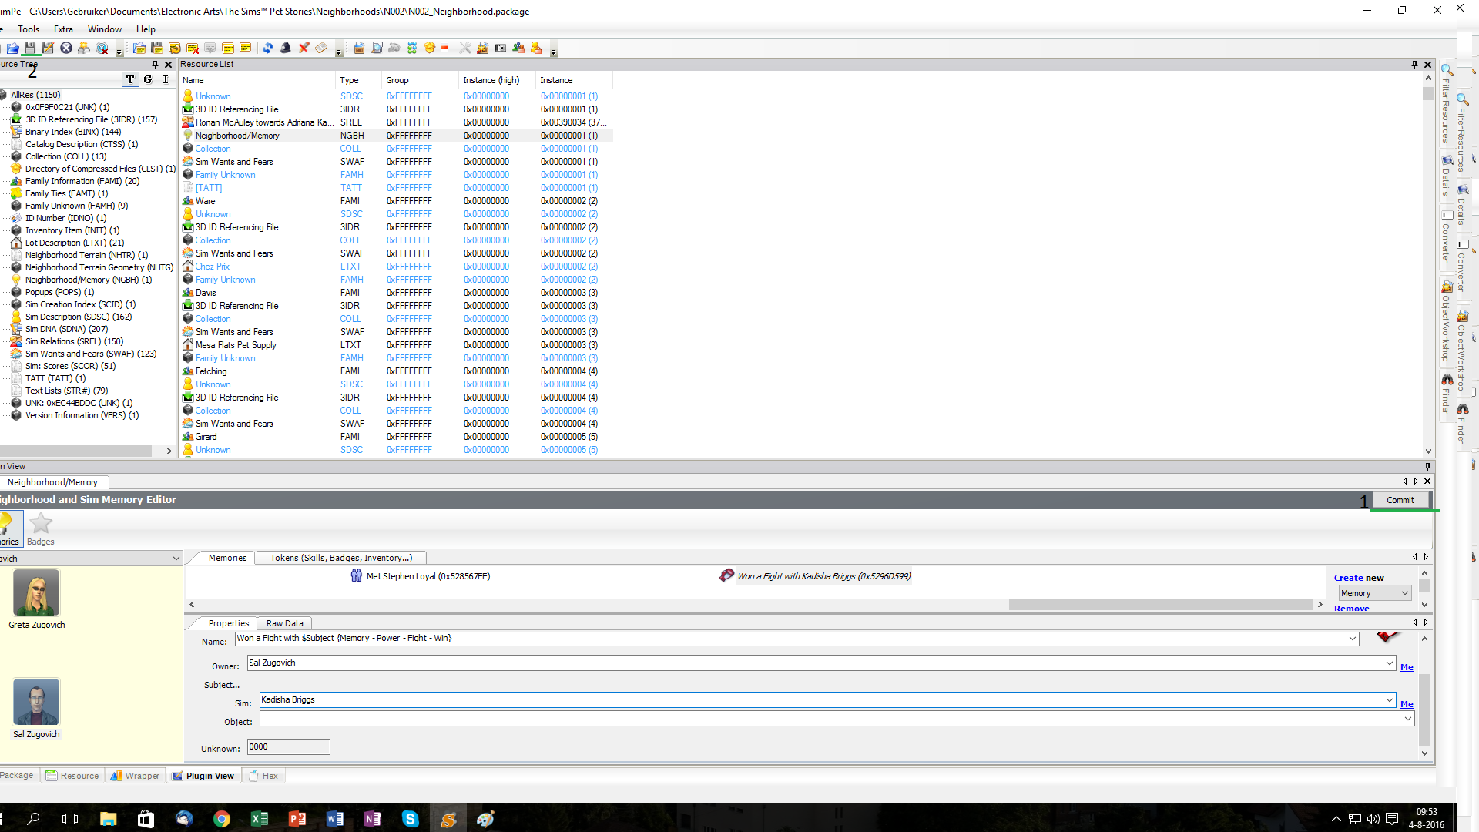The width and height of the screenshot is (1479, 832).
Task: Click the Save floppy disk toolbar icon
Action: click(x=30, y=48)
